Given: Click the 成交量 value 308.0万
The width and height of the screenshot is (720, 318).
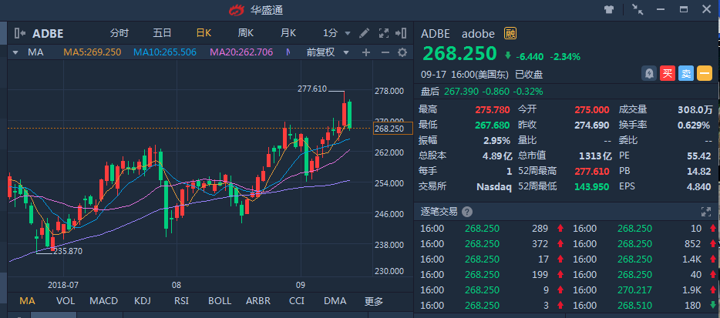Looking at the screenshot, I should (x=695, y=109).
